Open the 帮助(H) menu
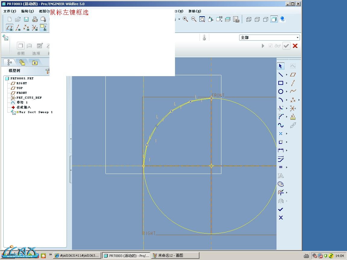 [195, 11]
